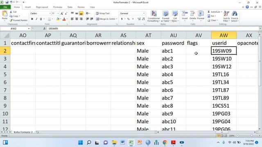Open the Calibri font name dropdown
262x147 pixels.
pos(50,13)
